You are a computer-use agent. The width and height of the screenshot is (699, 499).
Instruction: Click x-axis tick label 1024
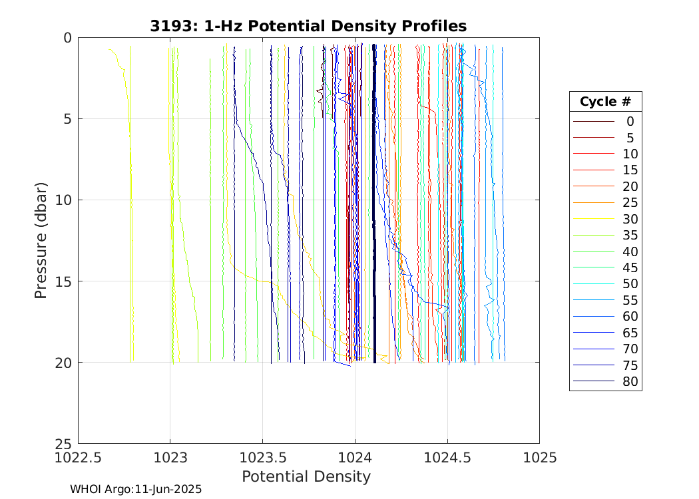point(355,457)
